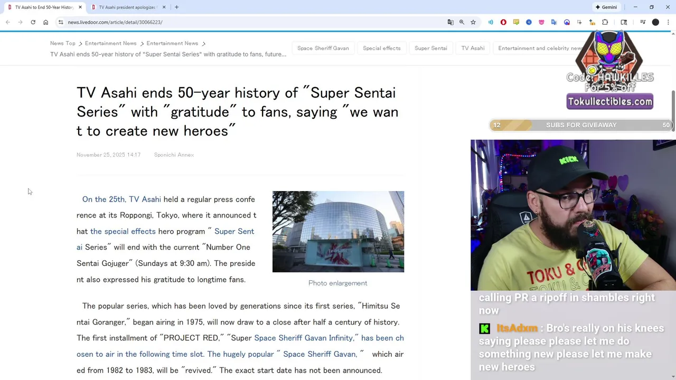Screen dimensions: 676x380
Task: Click the blue circle with red dot extension
Action: [567, 22]
